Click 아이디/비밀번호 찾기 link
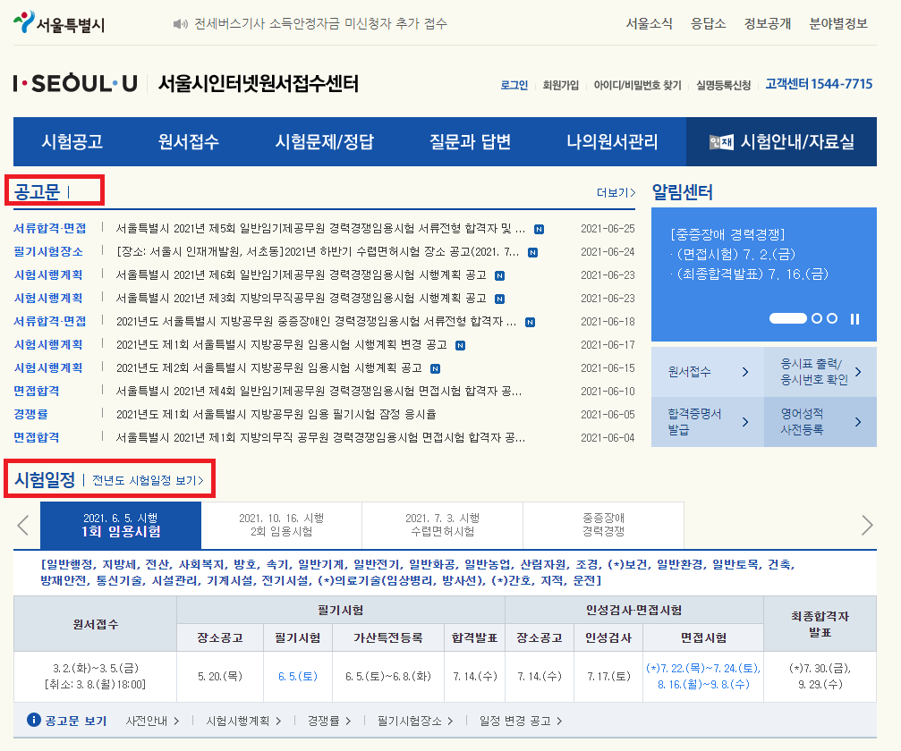The width and height of the screenshot is (901, 751). (x=637, y=85)
